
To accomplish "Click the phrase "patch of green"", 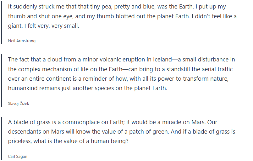I will 146,131.
